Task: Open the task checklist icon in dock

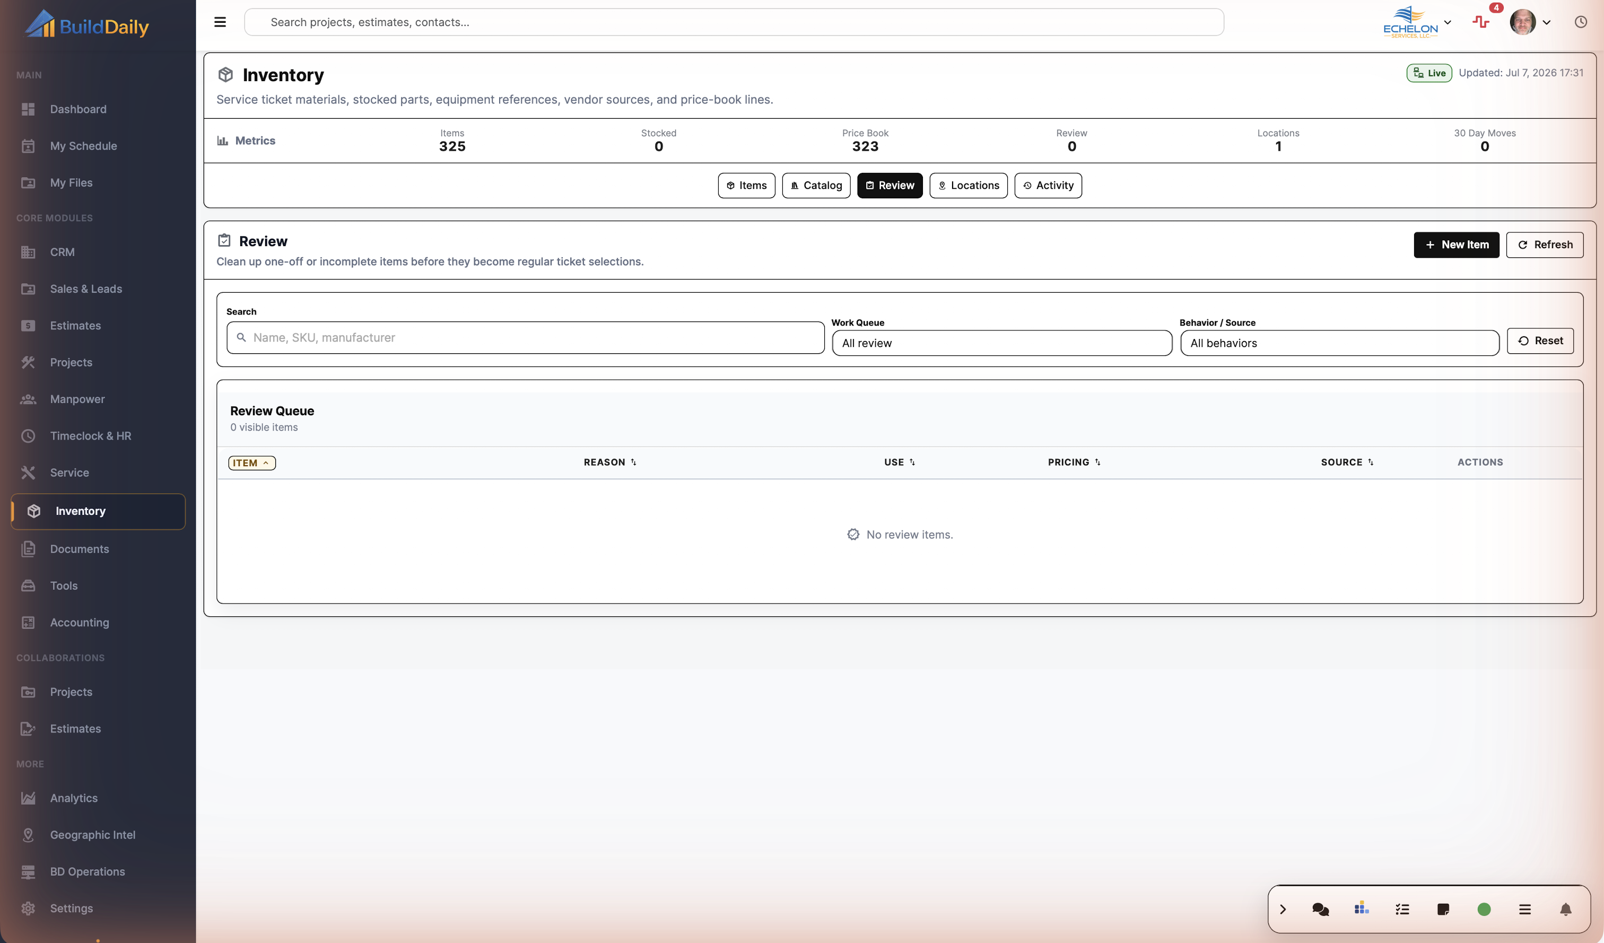Action: pos(1402,911)
